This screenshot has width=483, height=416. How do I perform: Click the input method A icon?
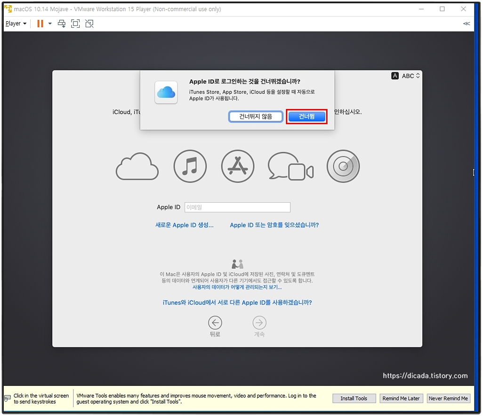pos(395,76)
